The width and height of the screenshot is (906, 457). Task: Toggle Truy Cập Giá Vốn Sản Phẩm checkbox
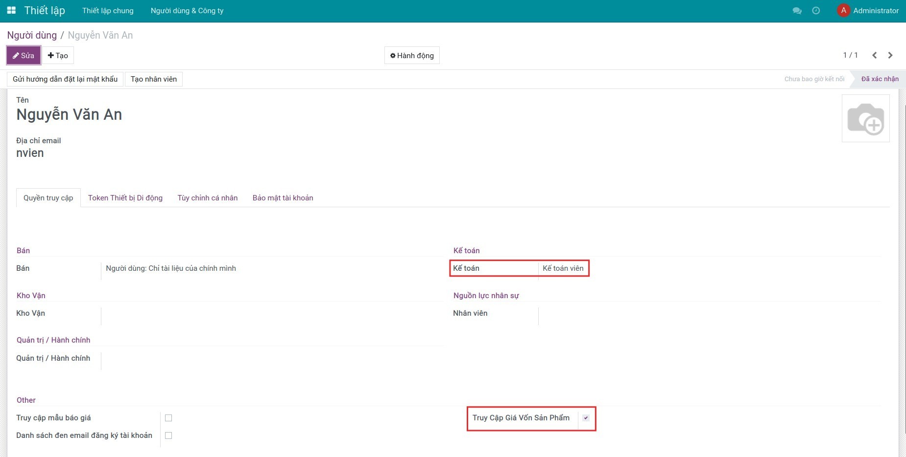coord(586,418)
